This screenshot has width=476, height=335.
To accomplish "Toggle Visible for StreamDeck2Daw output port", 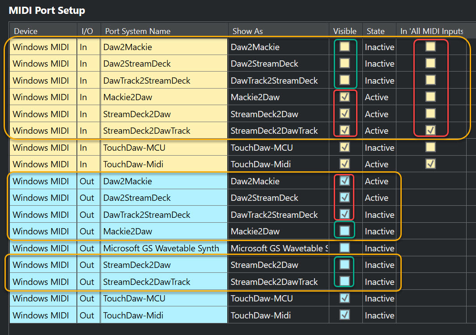I will (x=344, y=265).
